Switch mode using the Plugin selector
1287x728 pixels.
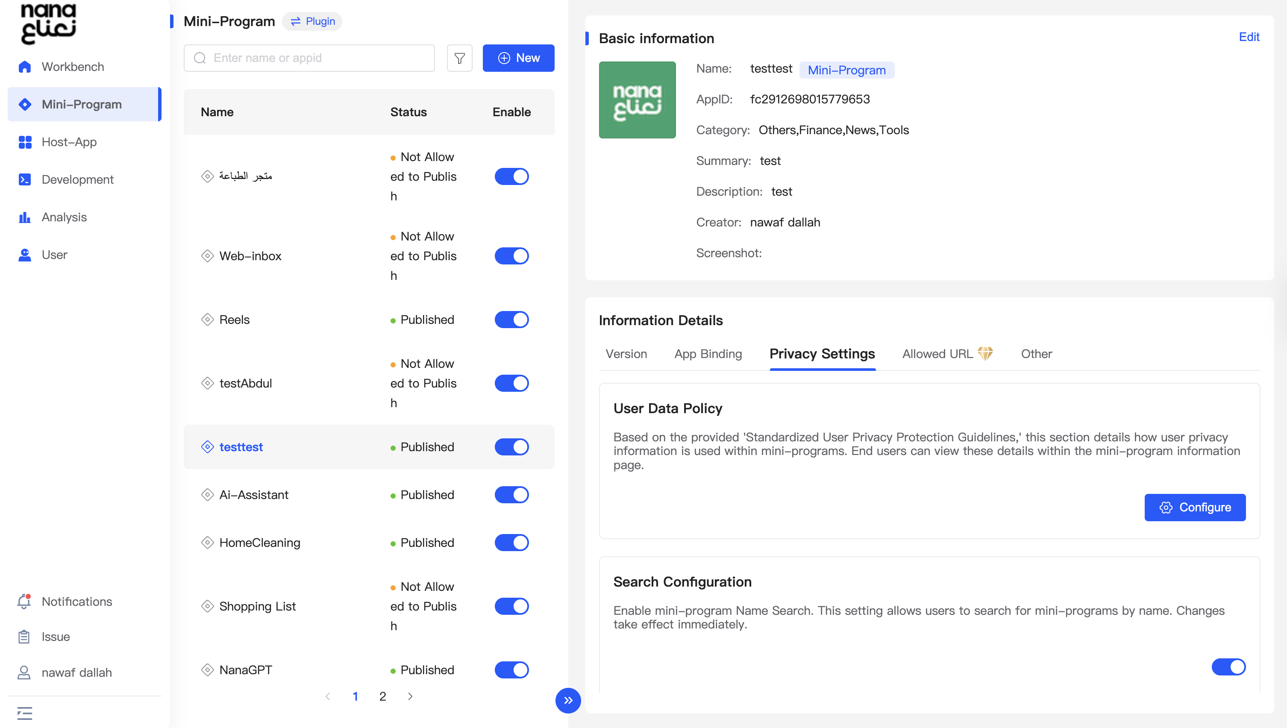pos(312,21)
